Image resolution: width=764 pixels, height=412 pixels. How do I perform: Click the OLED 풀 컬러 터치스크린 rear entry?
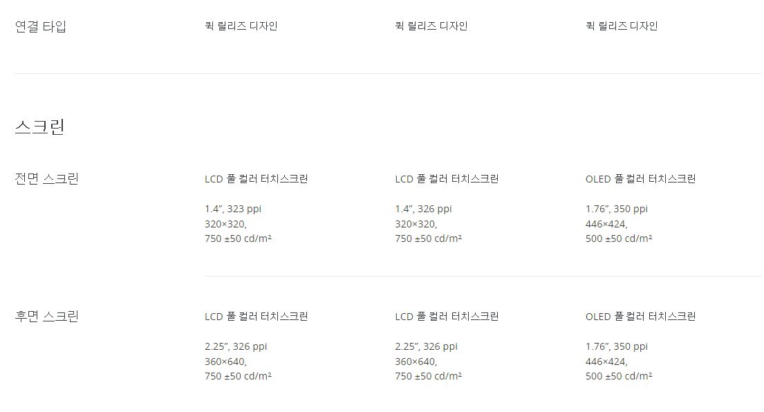(x=641, y=317)
